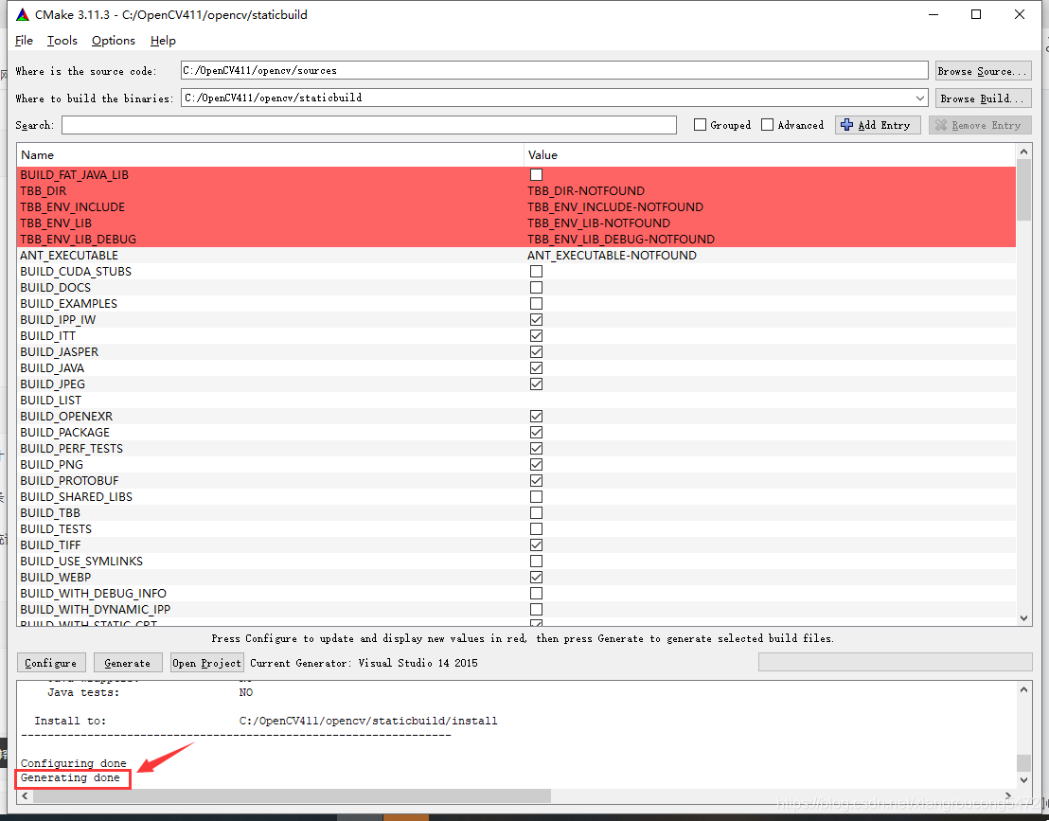Click the output log horizontal scrollbar thumb
Image resolution: width=1049 pixels, height=821 pixels.
tap(292, 795)
